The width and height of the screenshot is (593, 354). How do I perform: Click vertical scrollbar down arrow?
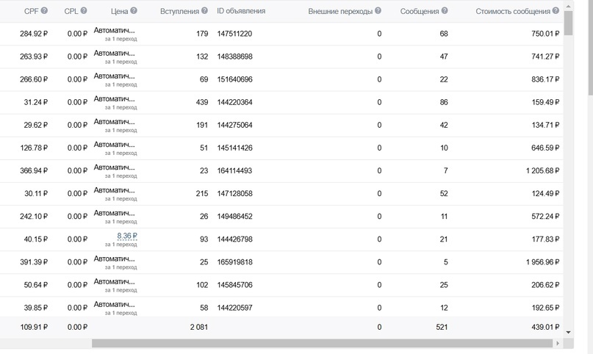(568, 333)
